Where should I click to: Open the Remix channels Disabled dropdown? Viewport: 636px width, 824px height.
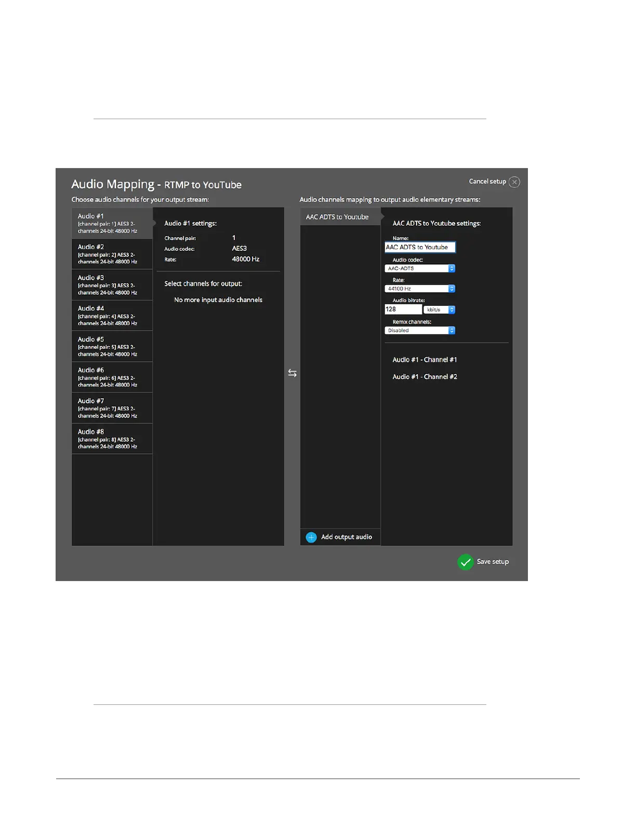pos(420,330)
